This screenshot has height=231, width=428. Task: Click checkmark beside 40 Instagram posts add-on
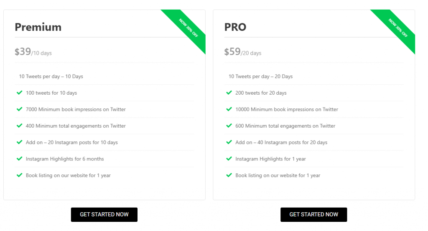[x=229, y=142]
